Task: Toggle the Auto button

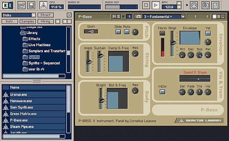Action: (126, 32)
